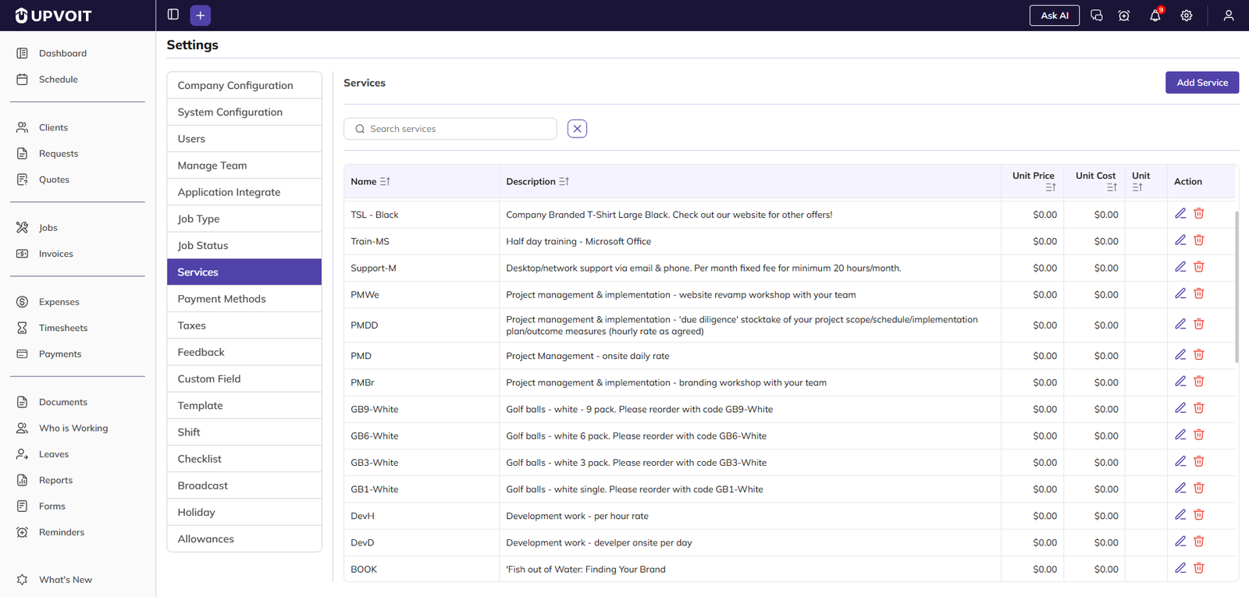This screenshot has width=1249, height=597.
Task: Delete the GB6-White service
Action: 1199,435
